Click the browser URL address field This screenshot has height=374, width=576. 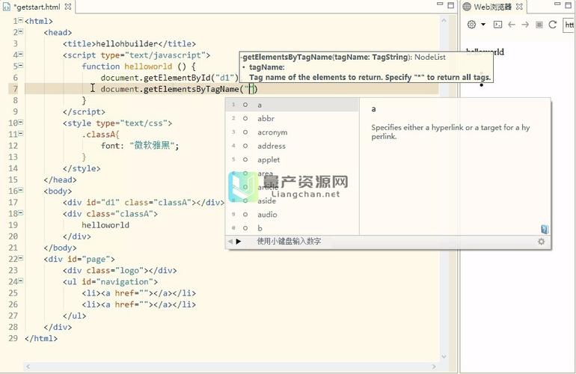pos(569,25)
